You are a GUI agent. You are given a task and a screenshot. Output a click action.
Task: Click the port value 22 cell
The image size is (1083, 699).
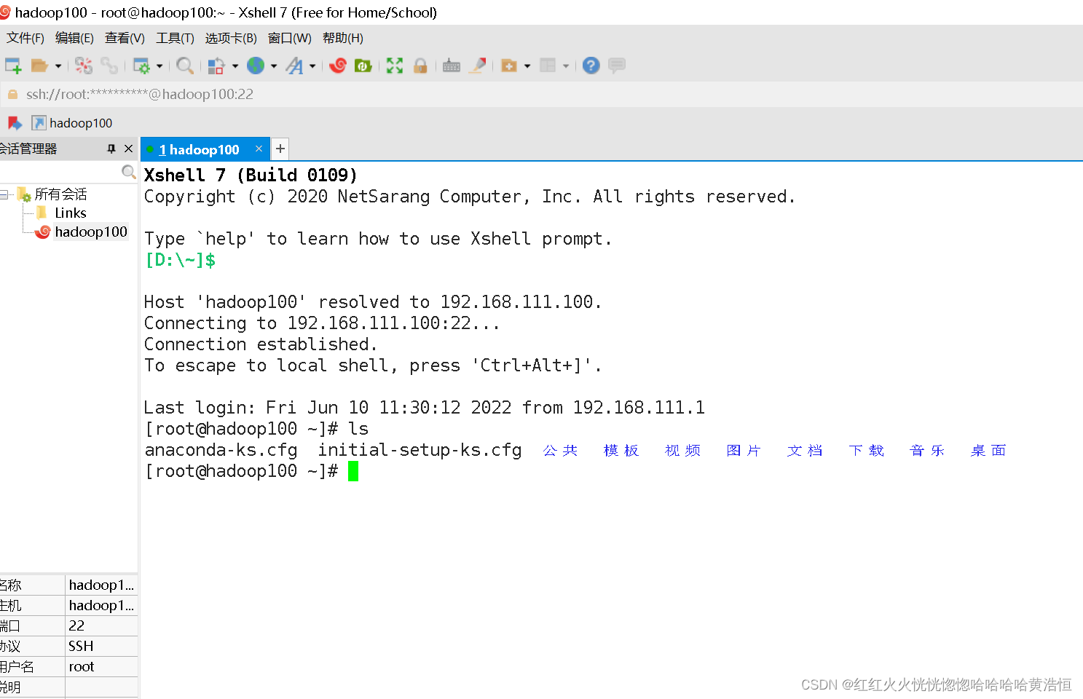(101, 625)
